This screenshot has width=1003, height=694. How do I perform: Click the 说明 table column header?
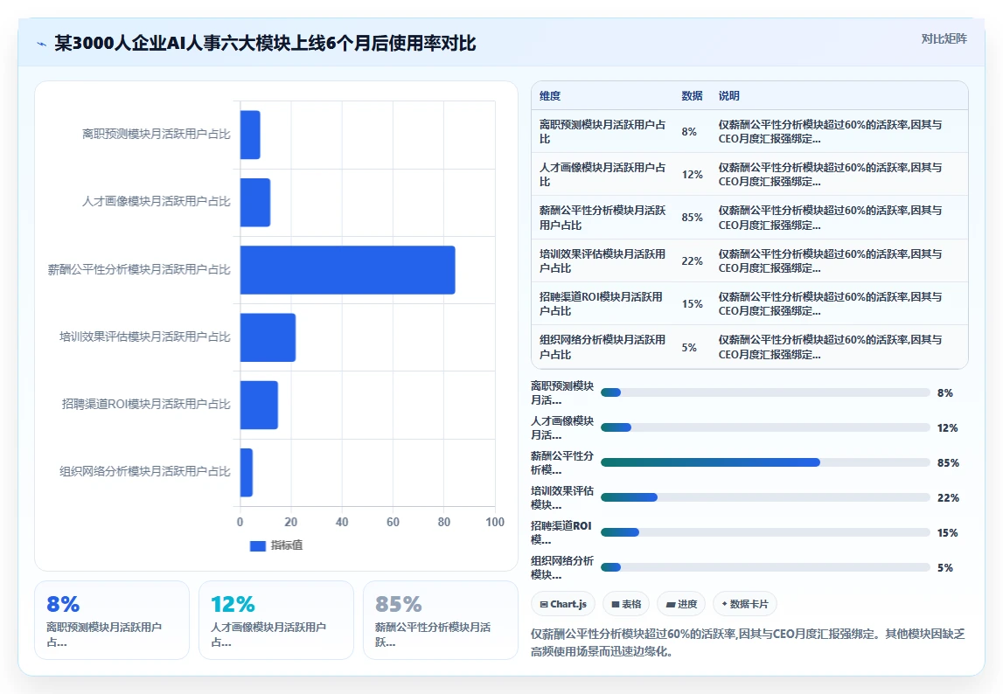[729, 96]
